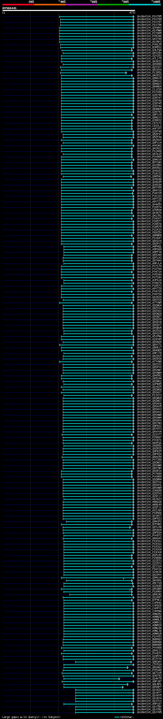Select the UniRef100_Q9SBU5 label
163x719 pixels.
149,328
